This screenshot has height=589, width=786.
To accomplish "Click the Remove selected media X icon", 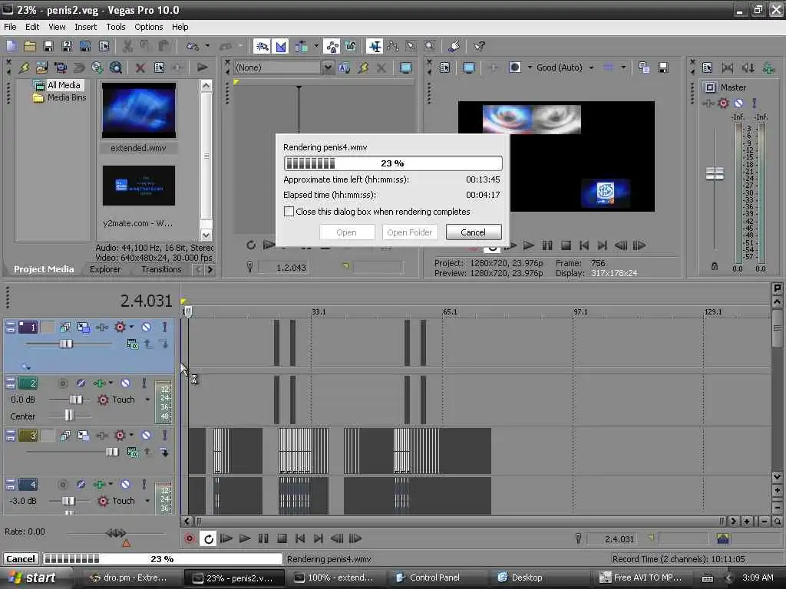I will (x=140, y=67).
